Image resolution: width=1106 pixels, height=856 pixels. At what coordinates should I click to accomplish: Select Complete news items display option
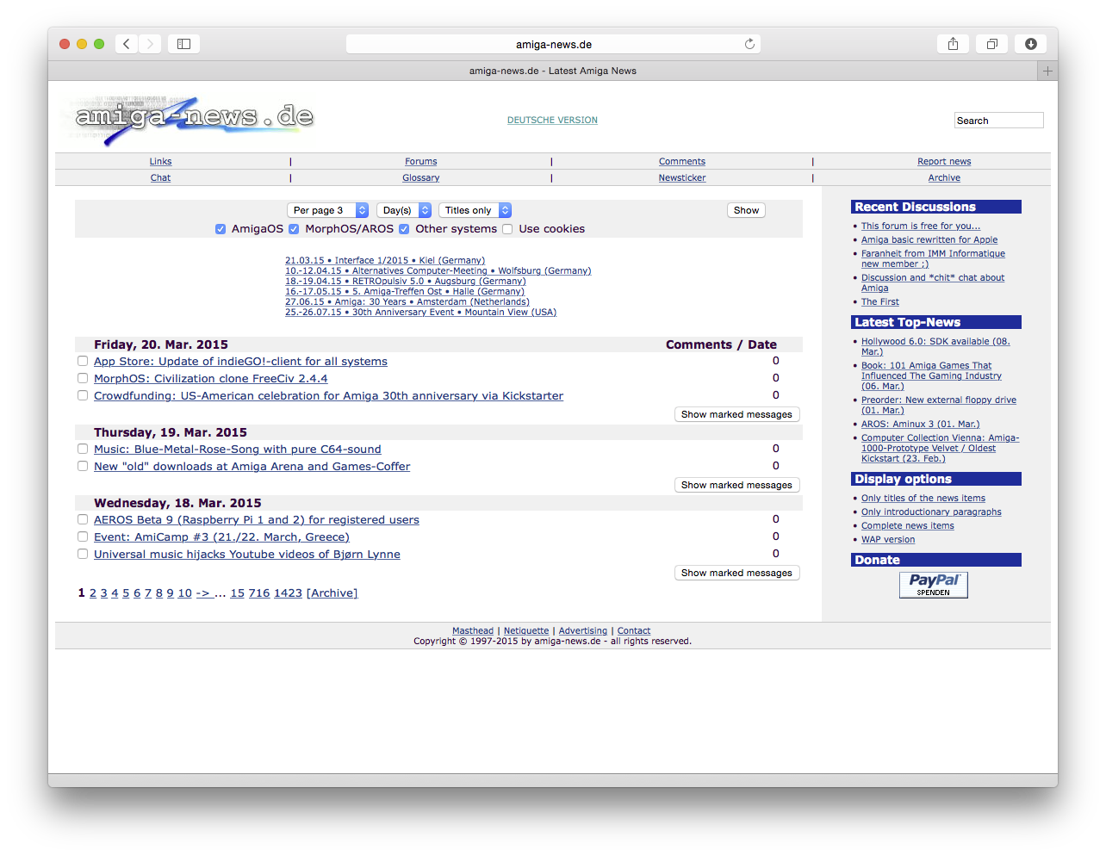[907, 525]
